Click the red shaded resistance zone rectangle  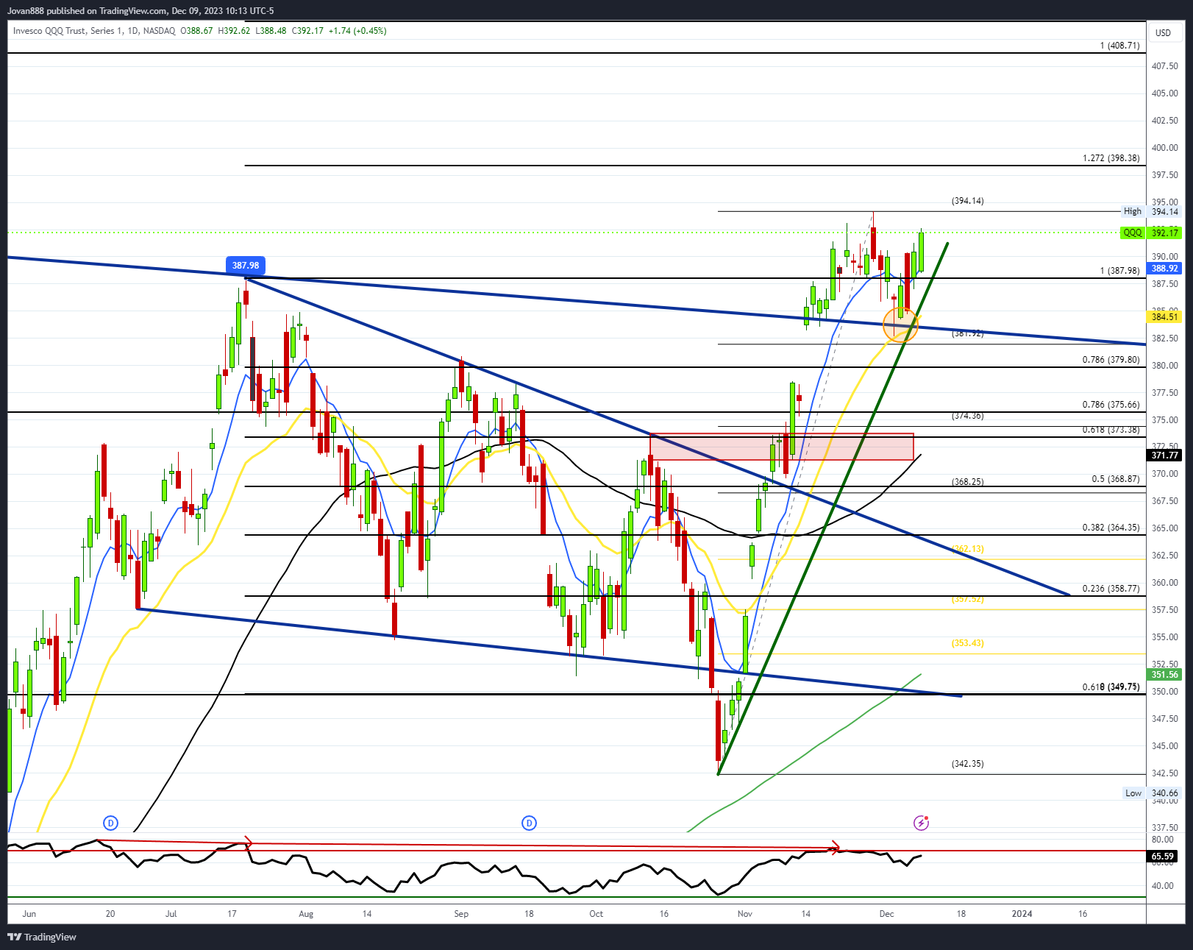782,447
